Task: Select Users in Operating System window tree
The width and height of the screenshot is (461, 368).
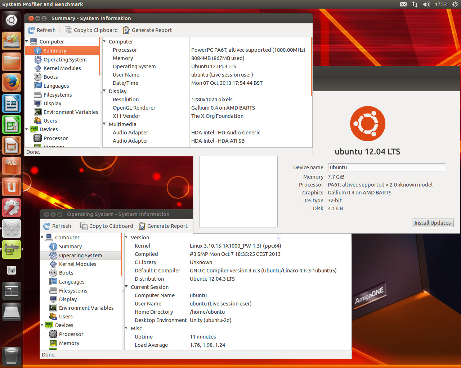Action: [81, 317]
